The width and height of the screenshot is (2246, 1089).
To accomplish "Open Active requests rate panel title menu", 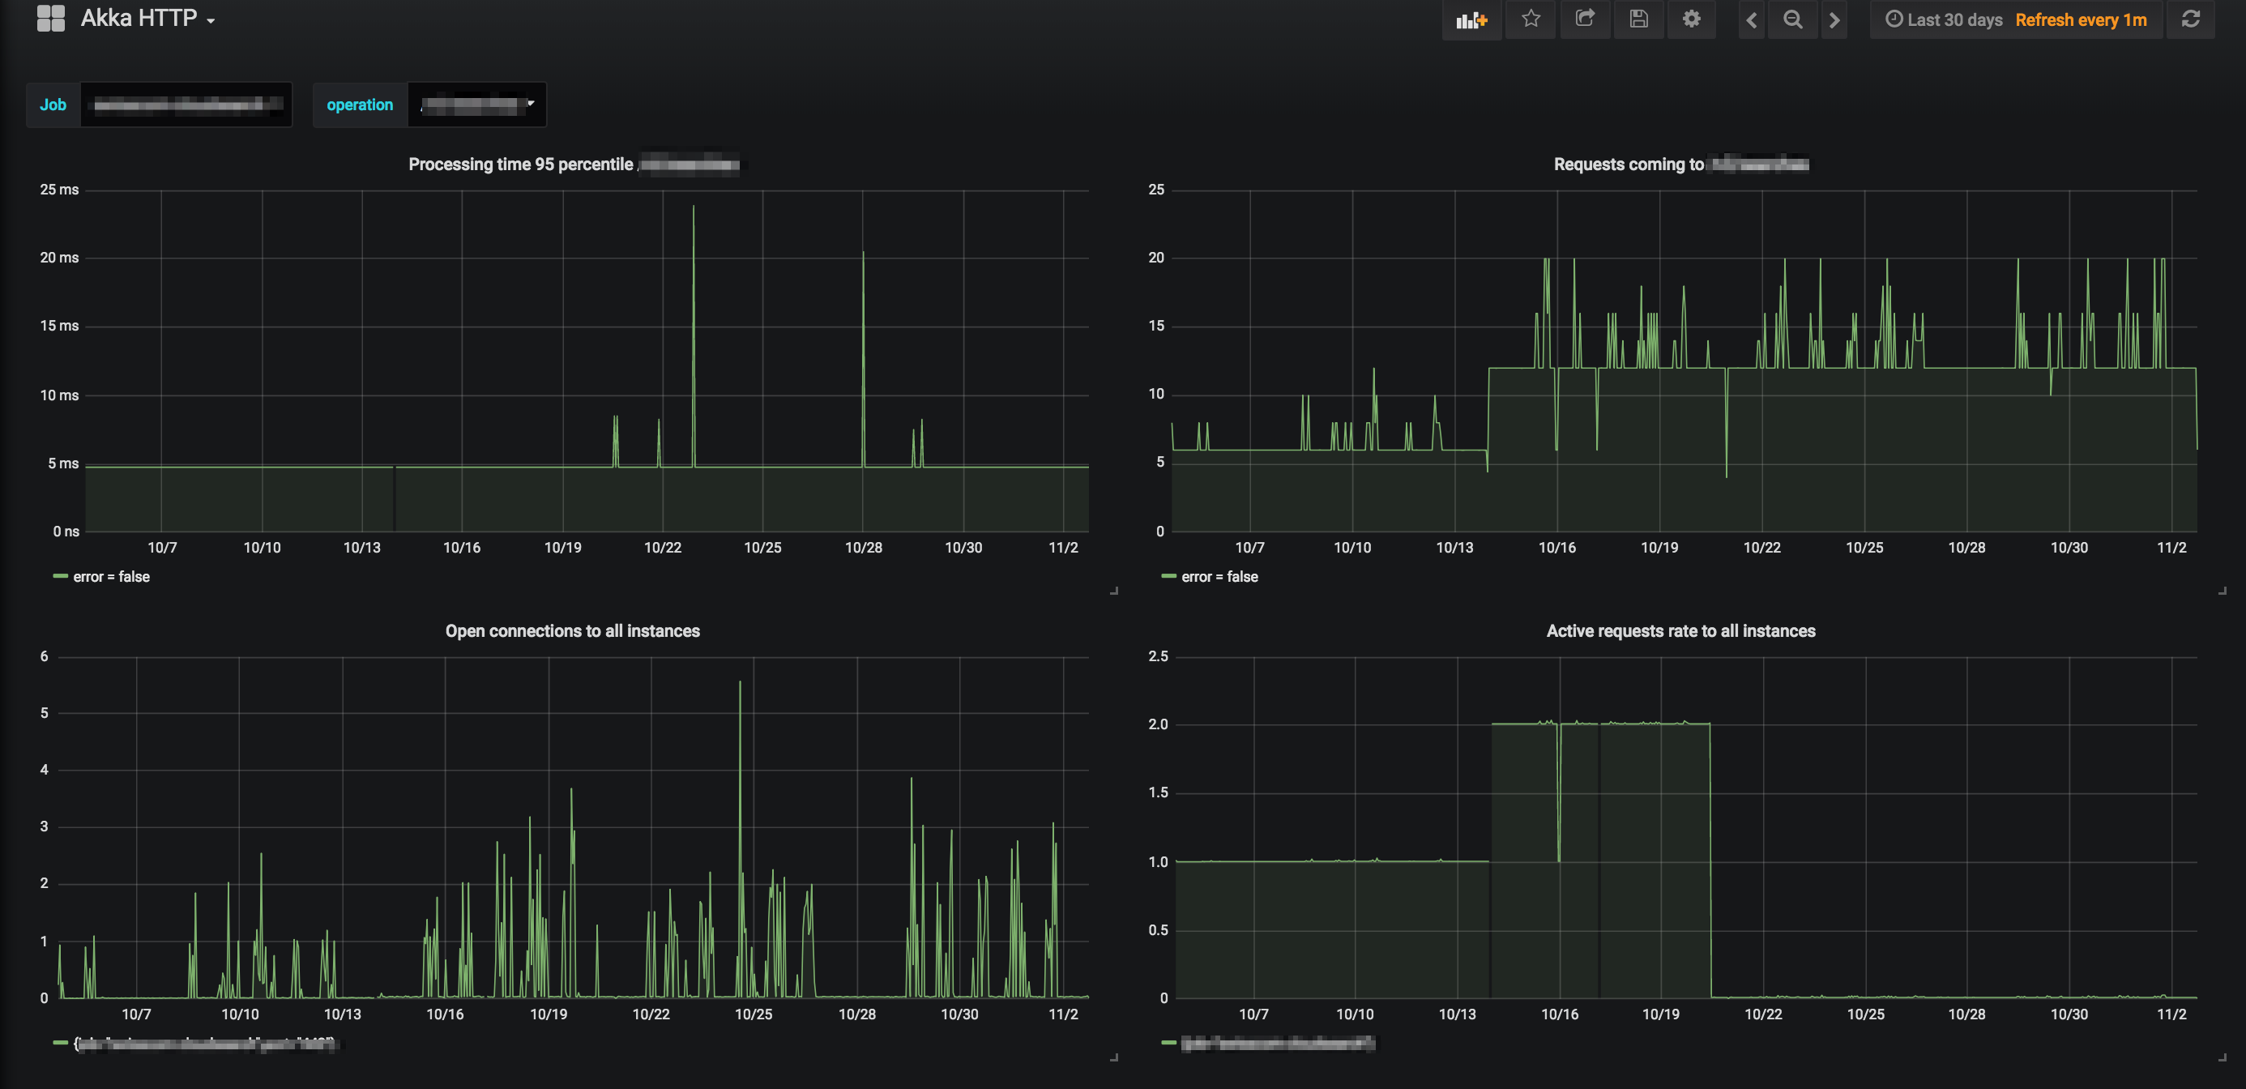I will (x=1680, y=630).
